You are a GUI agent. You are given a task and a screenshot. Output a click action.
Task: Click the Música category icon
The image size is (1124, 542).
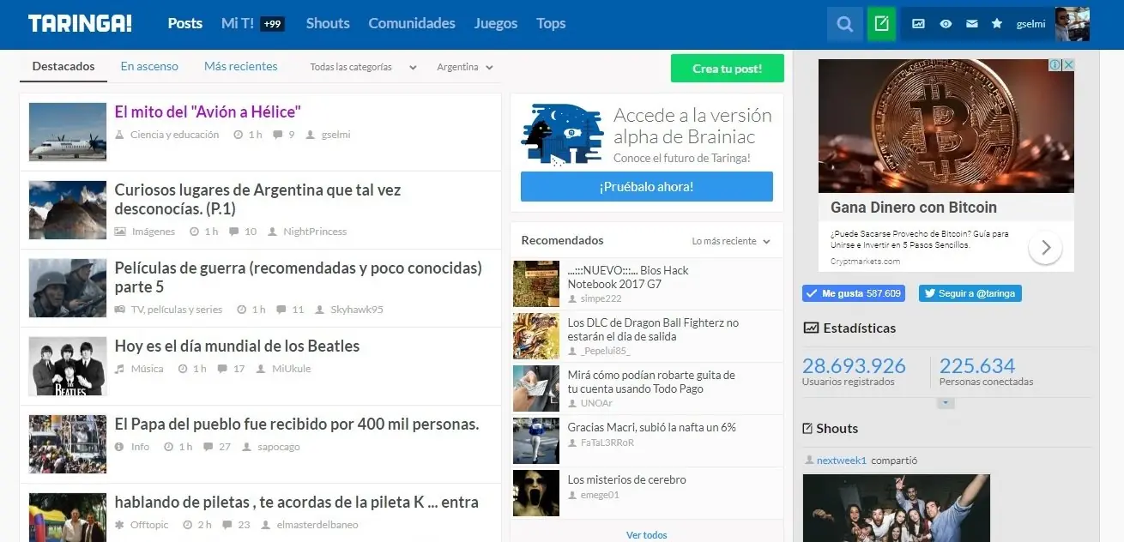point(120,369)
